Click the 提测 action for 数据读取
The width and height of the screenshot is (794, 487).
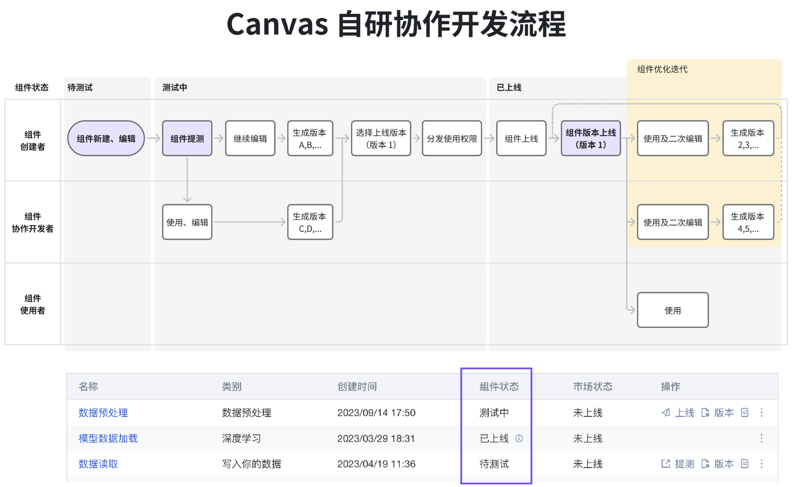coord(684,464)
